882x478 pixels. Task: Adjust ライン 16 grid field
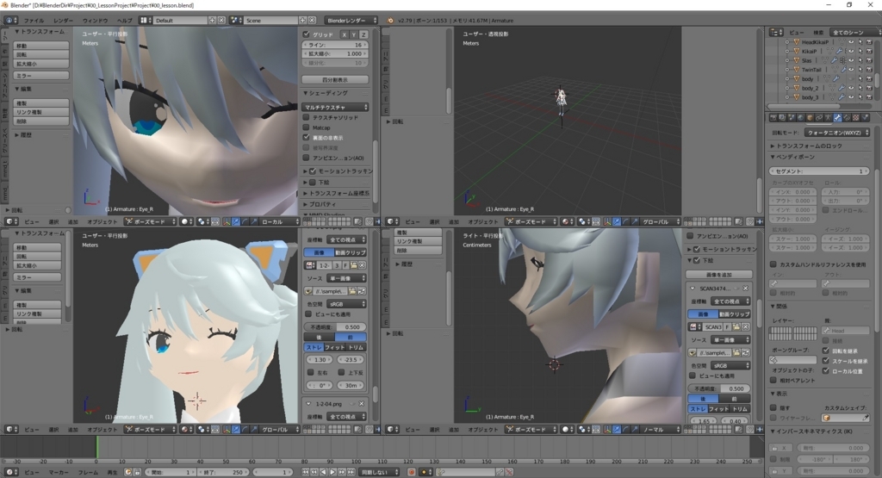point(335,45)
